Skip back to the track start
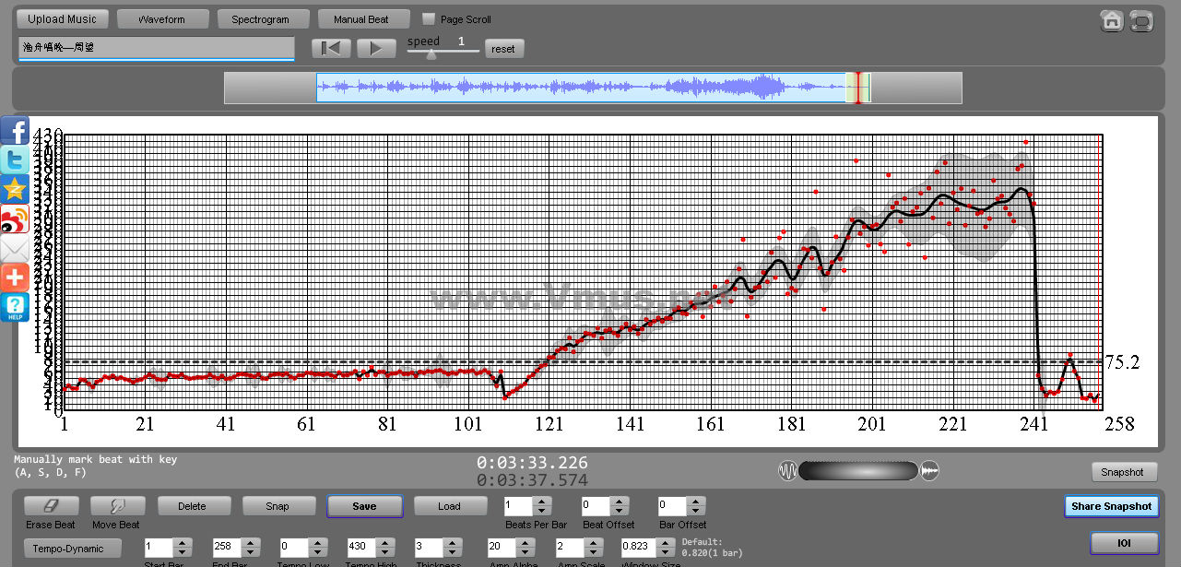 coord(331,49)
